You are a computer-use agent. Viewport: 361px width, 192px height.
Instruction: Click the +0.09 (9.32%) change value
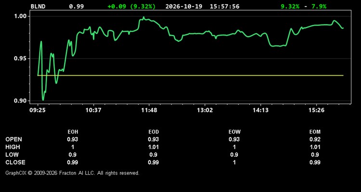[x=131, y=6]
